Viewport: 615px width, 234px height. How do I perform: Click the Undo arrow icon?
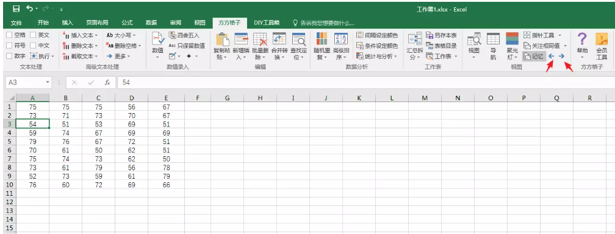pos(30,9)
